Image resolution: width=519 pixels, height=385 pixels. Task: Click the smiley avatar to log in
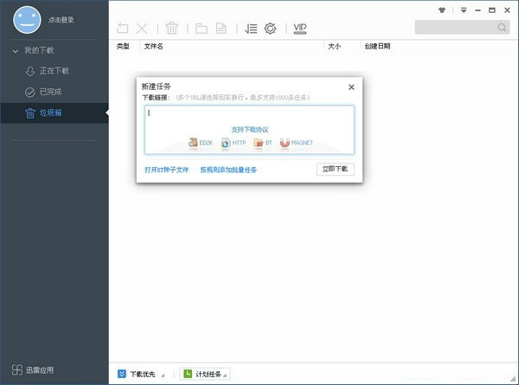point(27,20)
